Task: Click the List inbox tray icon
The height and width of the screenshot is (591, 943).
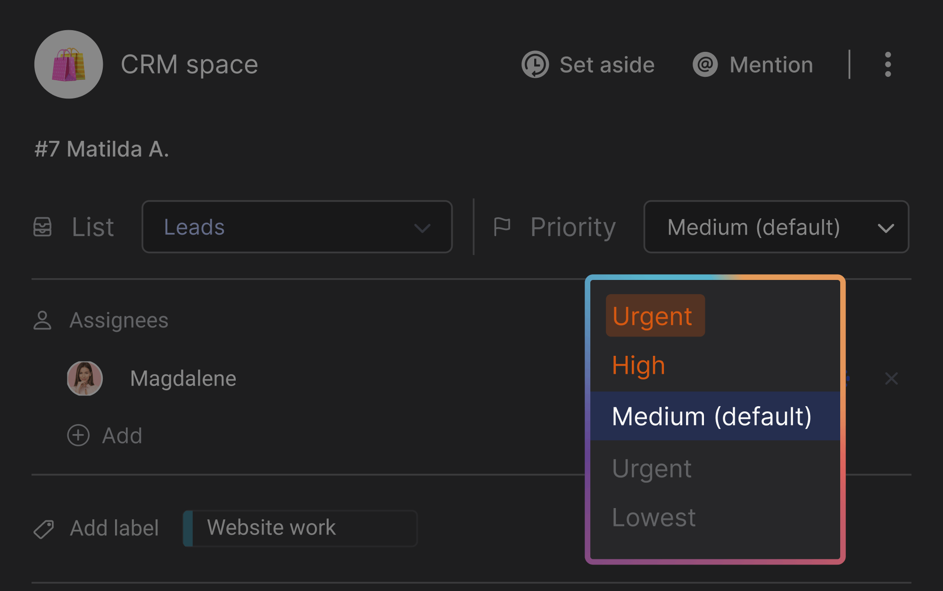Action: [x=42, y=227]
